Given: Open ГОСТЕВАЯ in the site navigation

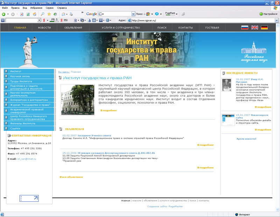Looking at the screenshot, I should coord(212,28).
